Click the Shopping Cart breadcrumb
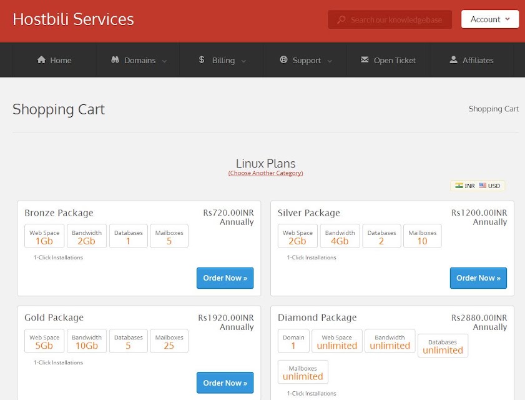The height and width of the screenshot is (400, 525). point(494,109)
